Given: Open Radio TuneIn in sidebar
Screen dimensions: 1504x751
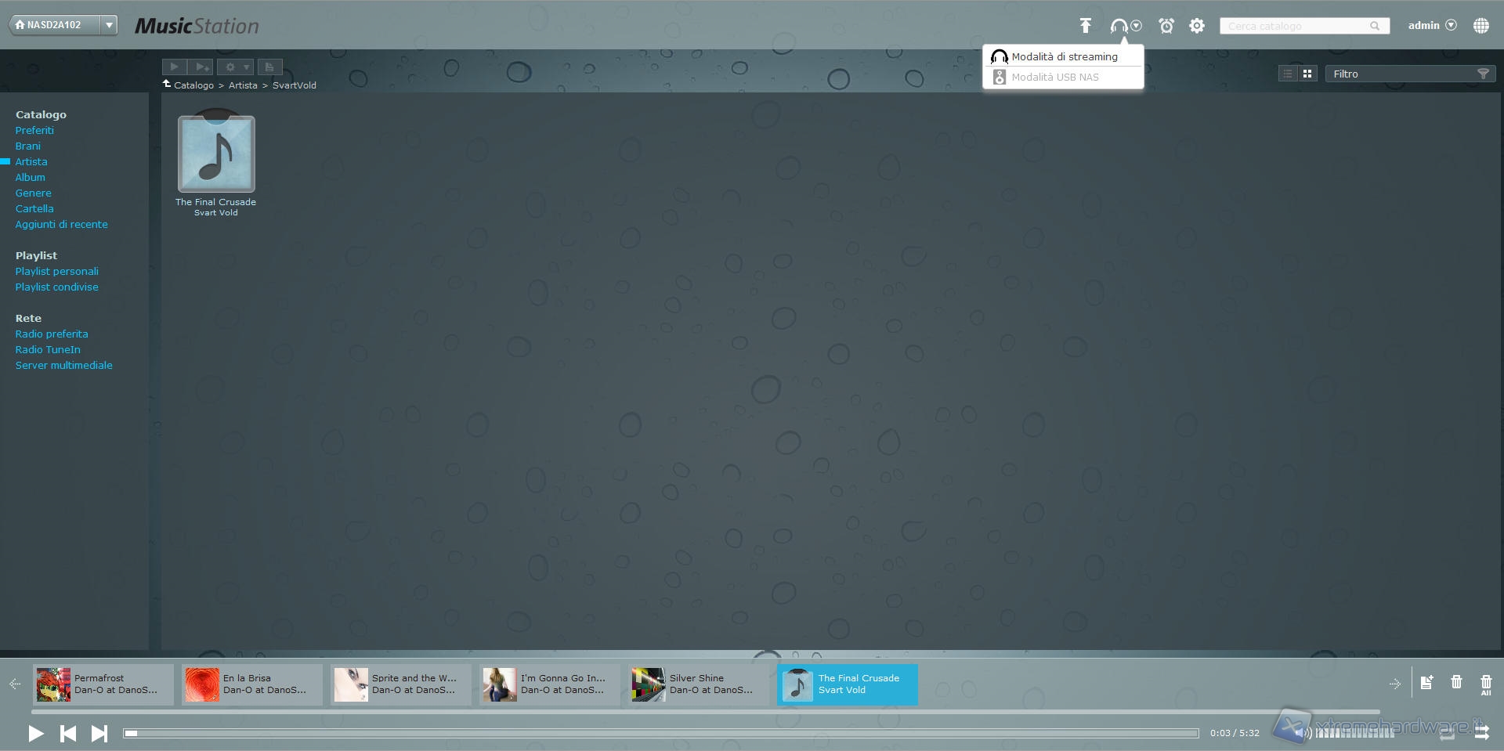Looking at the screenshot, I should 48,349.
